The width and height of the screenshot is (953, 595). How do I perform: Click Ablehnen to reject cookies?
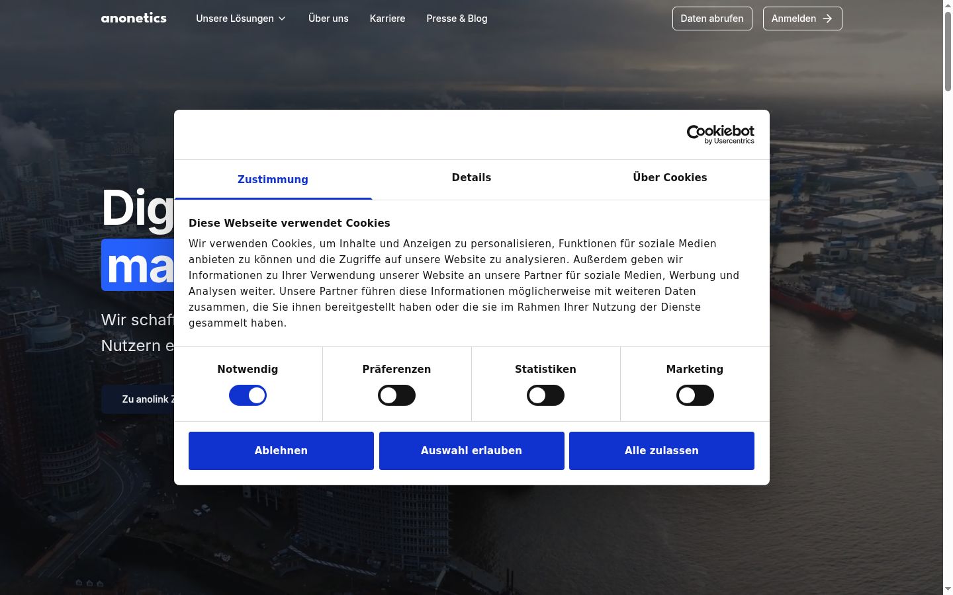281,451
